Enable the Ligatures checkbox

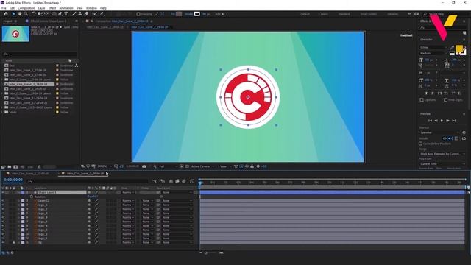[x=422, y=100]
